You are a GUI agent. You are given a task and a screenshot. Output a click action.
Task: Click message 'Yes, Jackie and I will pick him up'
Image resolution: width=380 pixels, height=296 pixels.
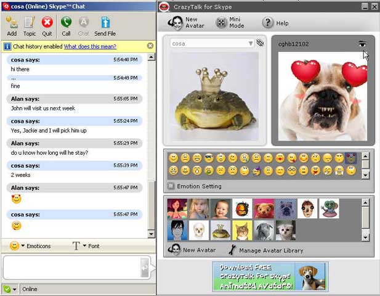point(49,131)
